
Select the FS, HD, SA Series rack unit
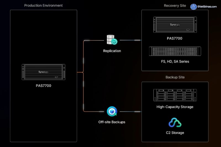pos(175,51)
